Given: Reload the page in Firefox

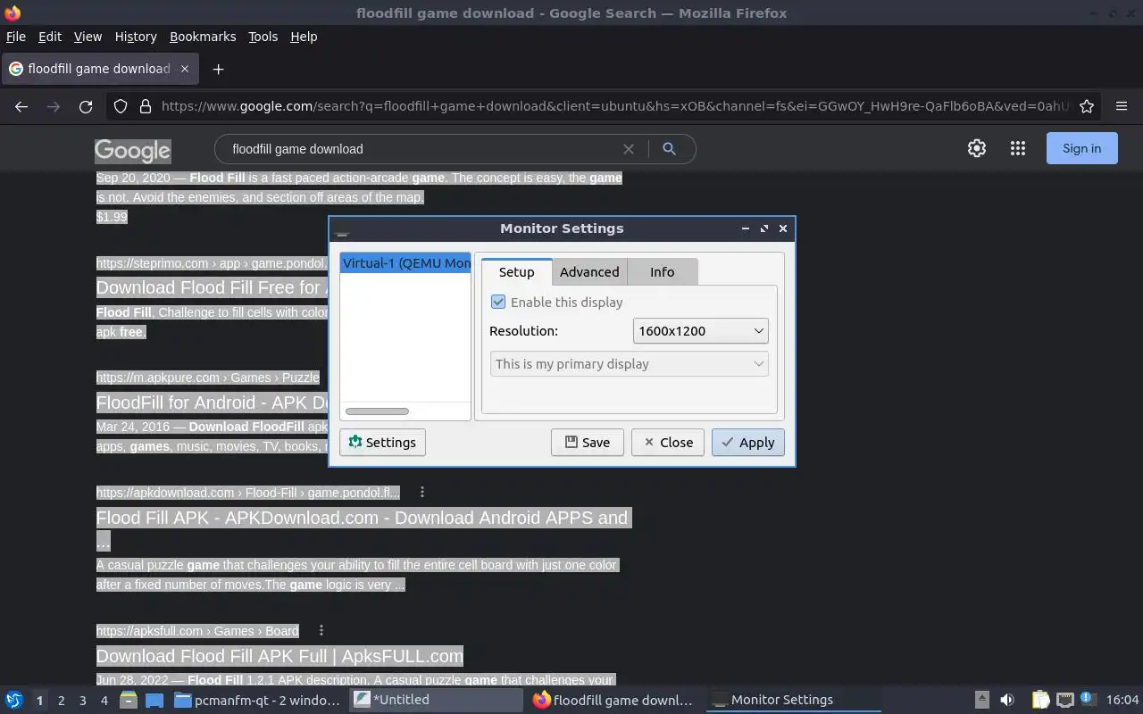Looking at the screenshot, I should 86,106.
